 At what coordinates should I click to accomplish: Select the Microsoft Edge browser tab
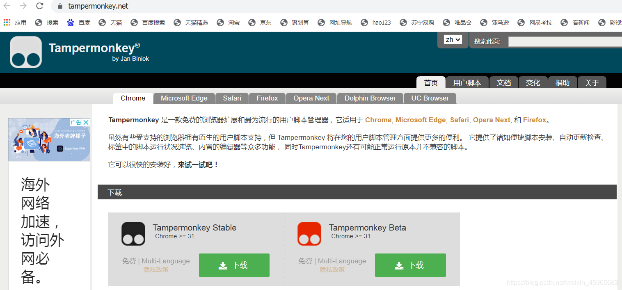(x=184, y=98)
